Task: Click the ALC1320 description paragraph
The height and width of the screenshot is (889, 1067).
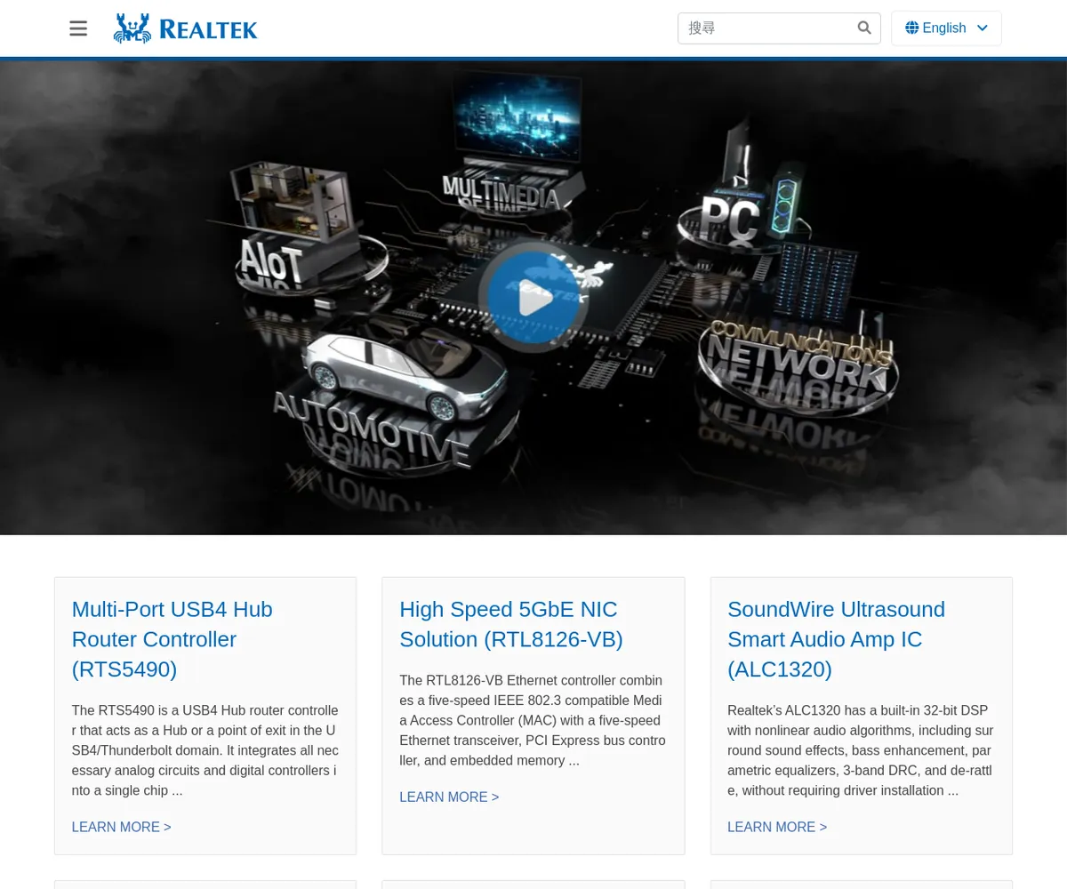Action: coord(860,750)
